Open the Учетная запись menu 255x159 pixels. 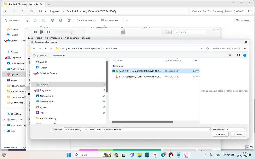72,38
